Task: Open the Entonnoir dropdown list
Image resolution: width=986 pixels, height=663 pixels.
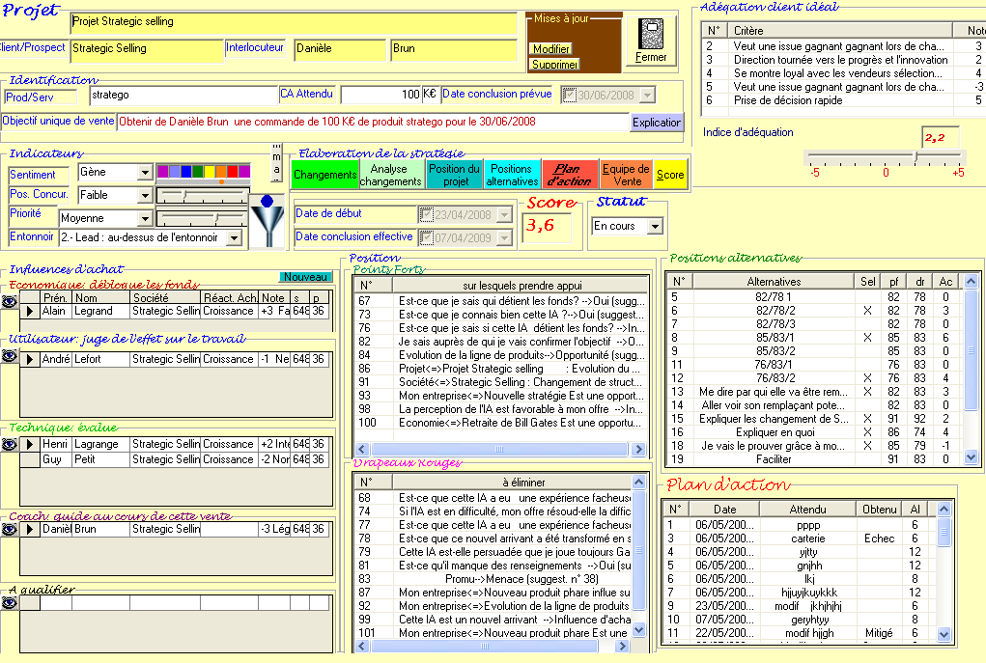Action: click(234, 238)
